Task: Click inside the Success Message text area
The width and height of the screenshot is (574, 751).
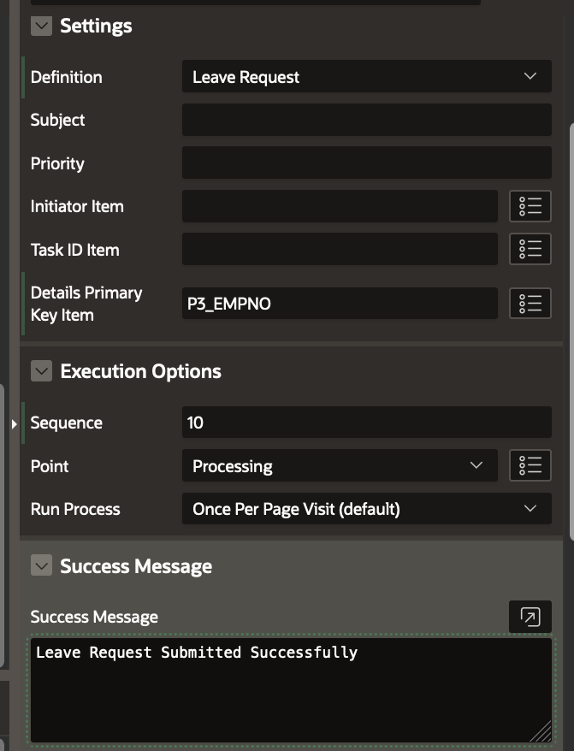Action: click(x=289, y=689)
